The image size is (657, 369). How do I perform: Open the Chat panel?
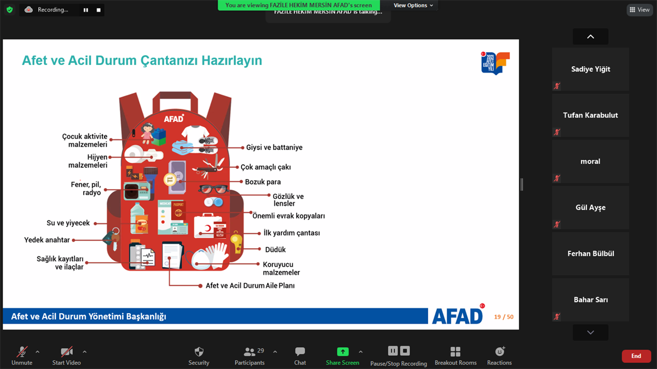click(300, 355)
